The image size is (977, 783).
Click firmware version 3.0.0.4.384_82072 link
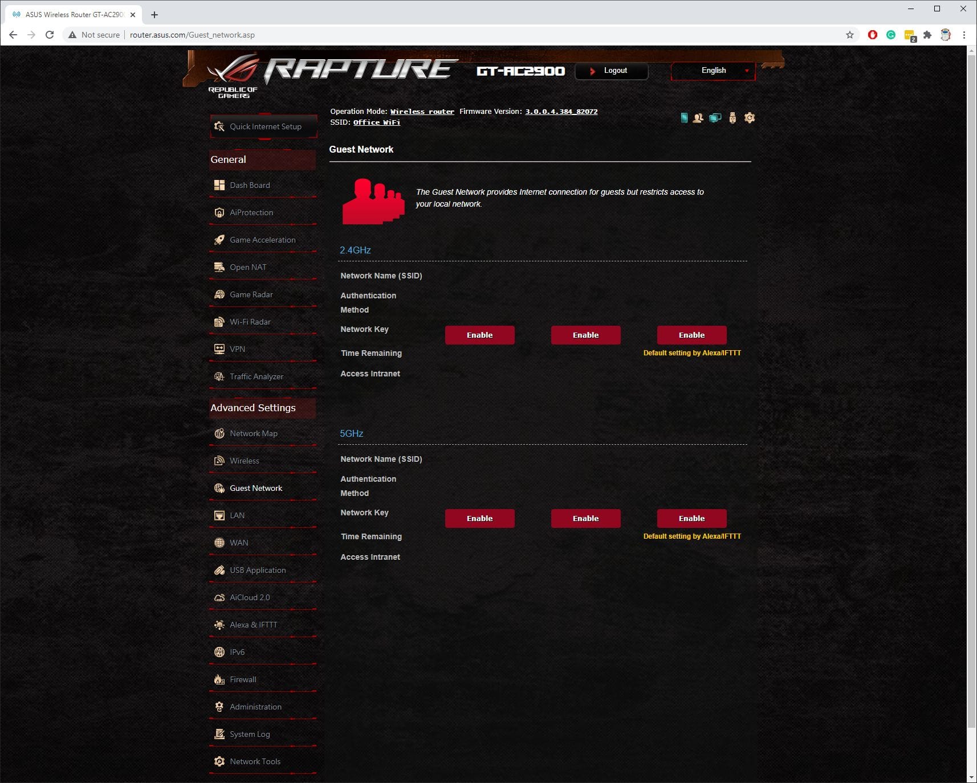point(561,112)
